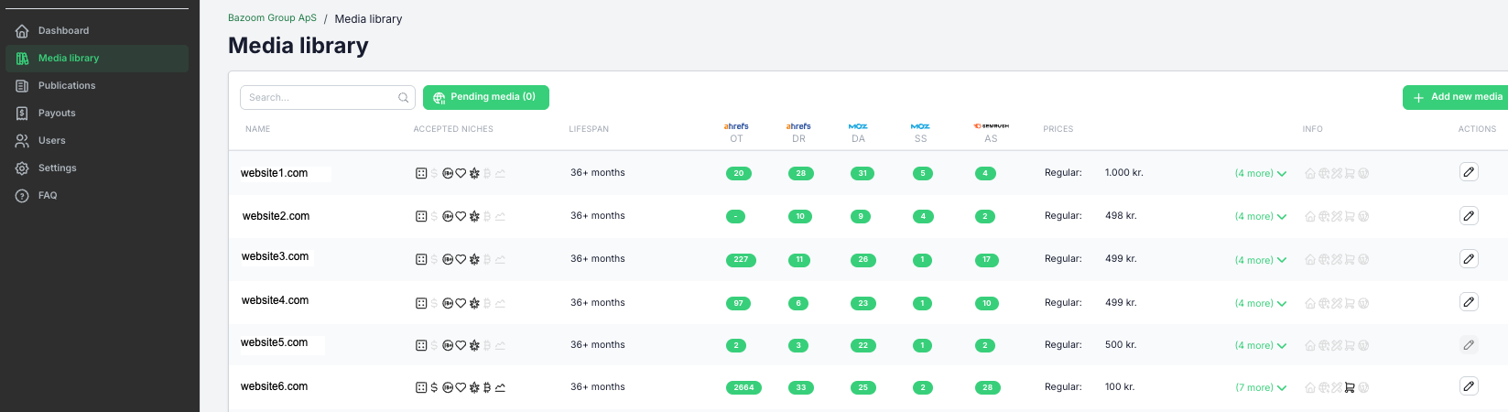Viewport: 1508px width, 412px height.
Task: Click the cart icon in website6.com info
Action: (x=1350, y=387)
